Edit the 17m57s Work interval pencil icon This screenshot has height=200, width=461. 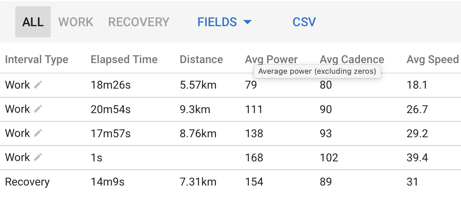pos(38,133)
